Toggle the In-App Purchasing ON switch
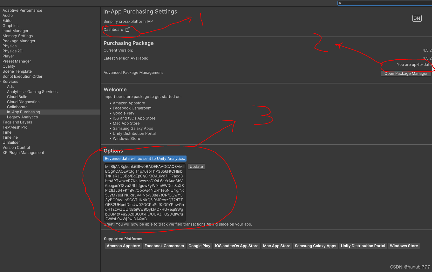 pyautogui.click(x=417, y=18)
